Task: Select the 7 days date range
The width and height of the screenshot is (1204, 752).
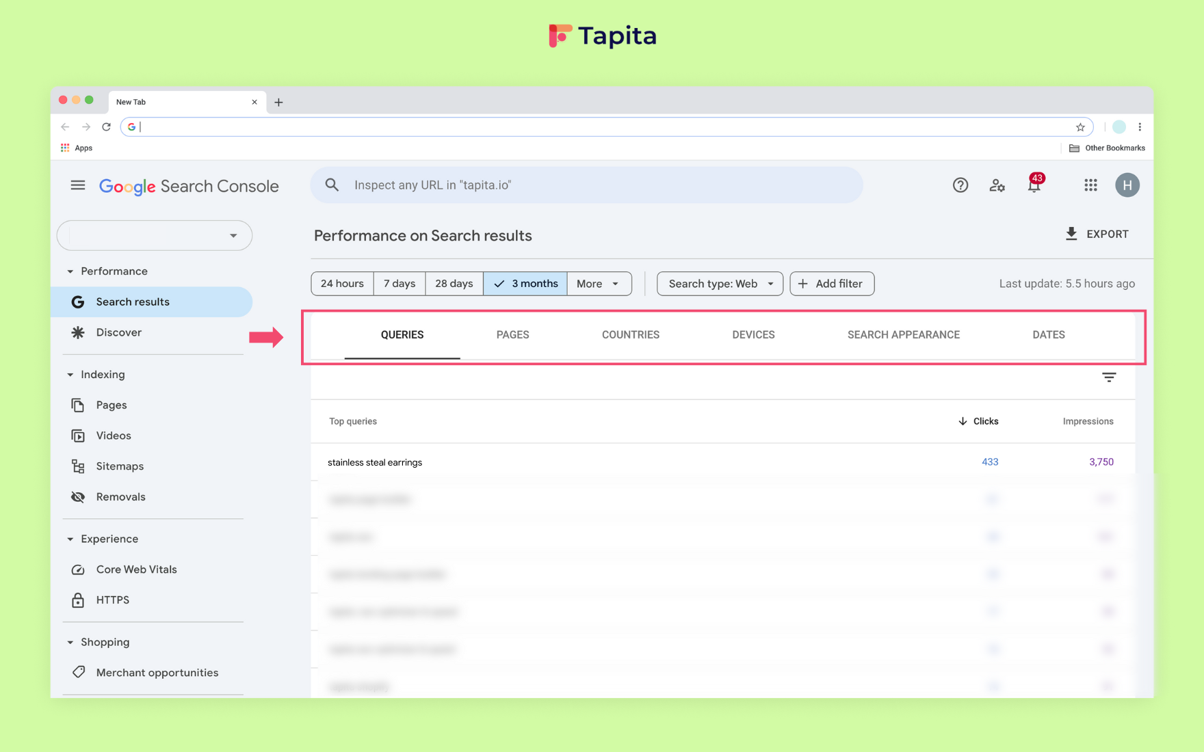Action: (400, 284)
